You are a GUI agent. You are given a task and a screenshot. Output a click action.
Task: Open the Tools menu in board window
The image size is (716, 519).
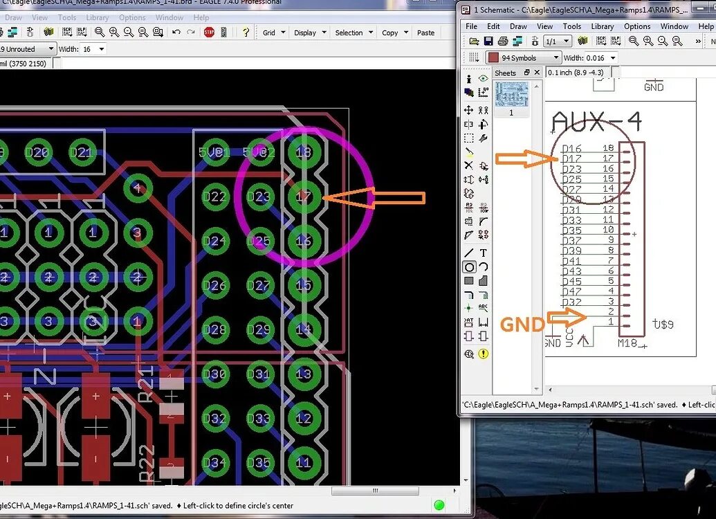tap(66, 17)
